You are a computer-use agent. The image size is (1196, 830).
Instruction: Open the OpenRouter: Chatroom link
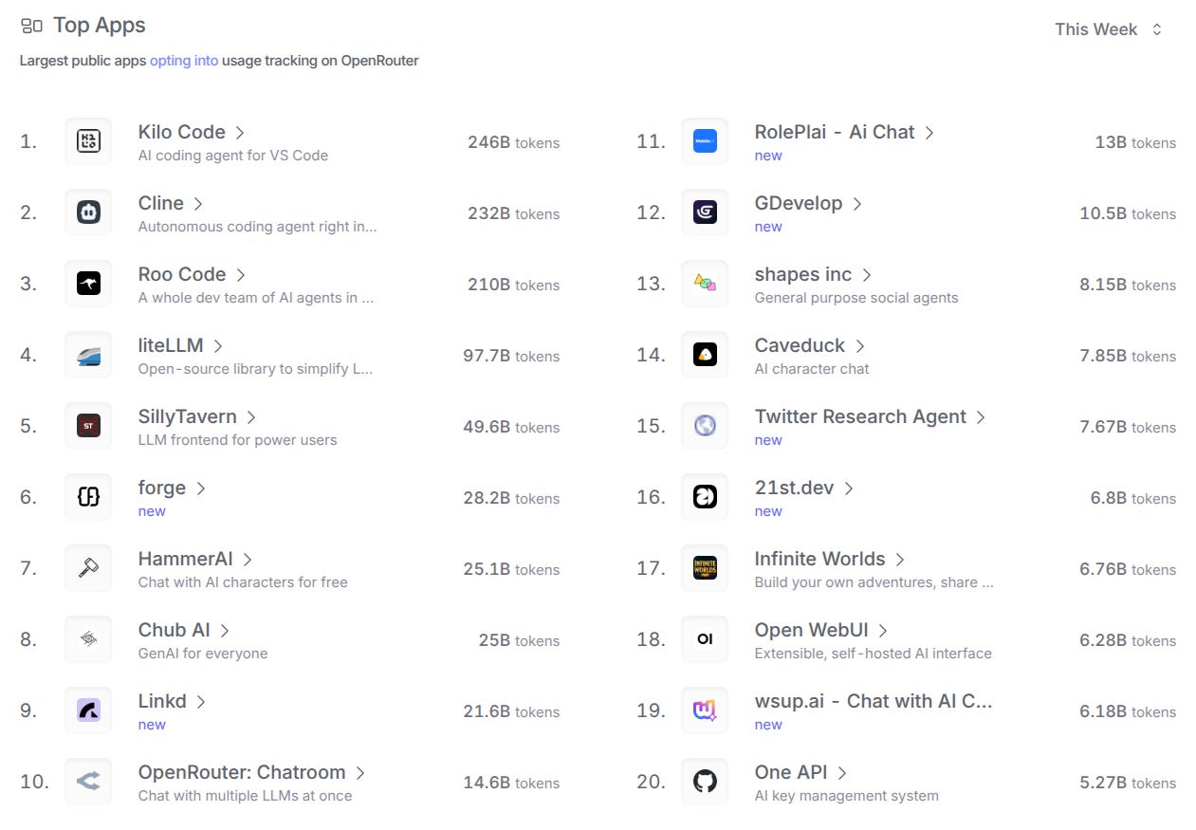pos(242,772)
